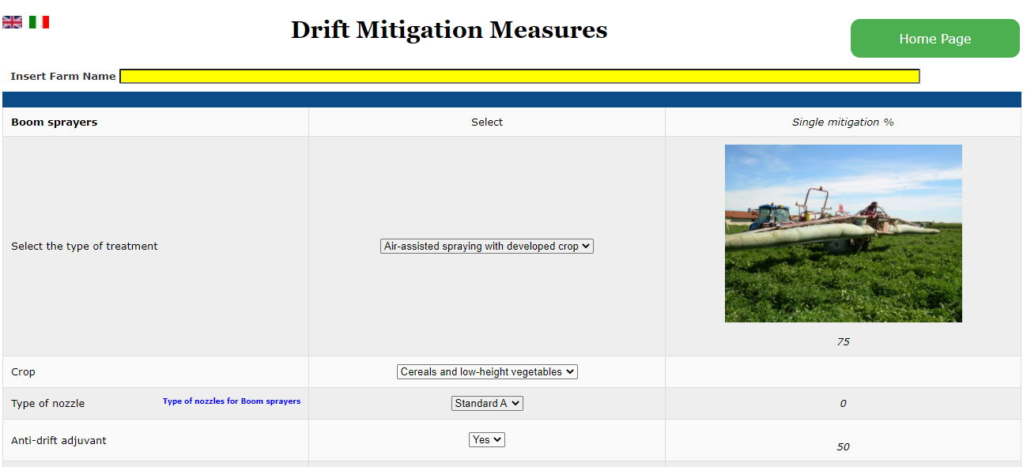Select the Boom sprayers table header
The height and width of the screenshot is (467, 1027).
pyautogui.click(x=55, y=122)
